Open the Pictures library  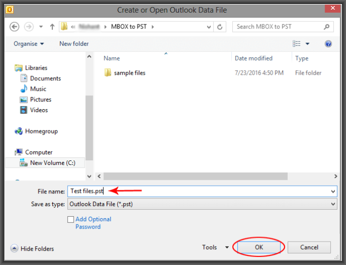coord(41,100)
